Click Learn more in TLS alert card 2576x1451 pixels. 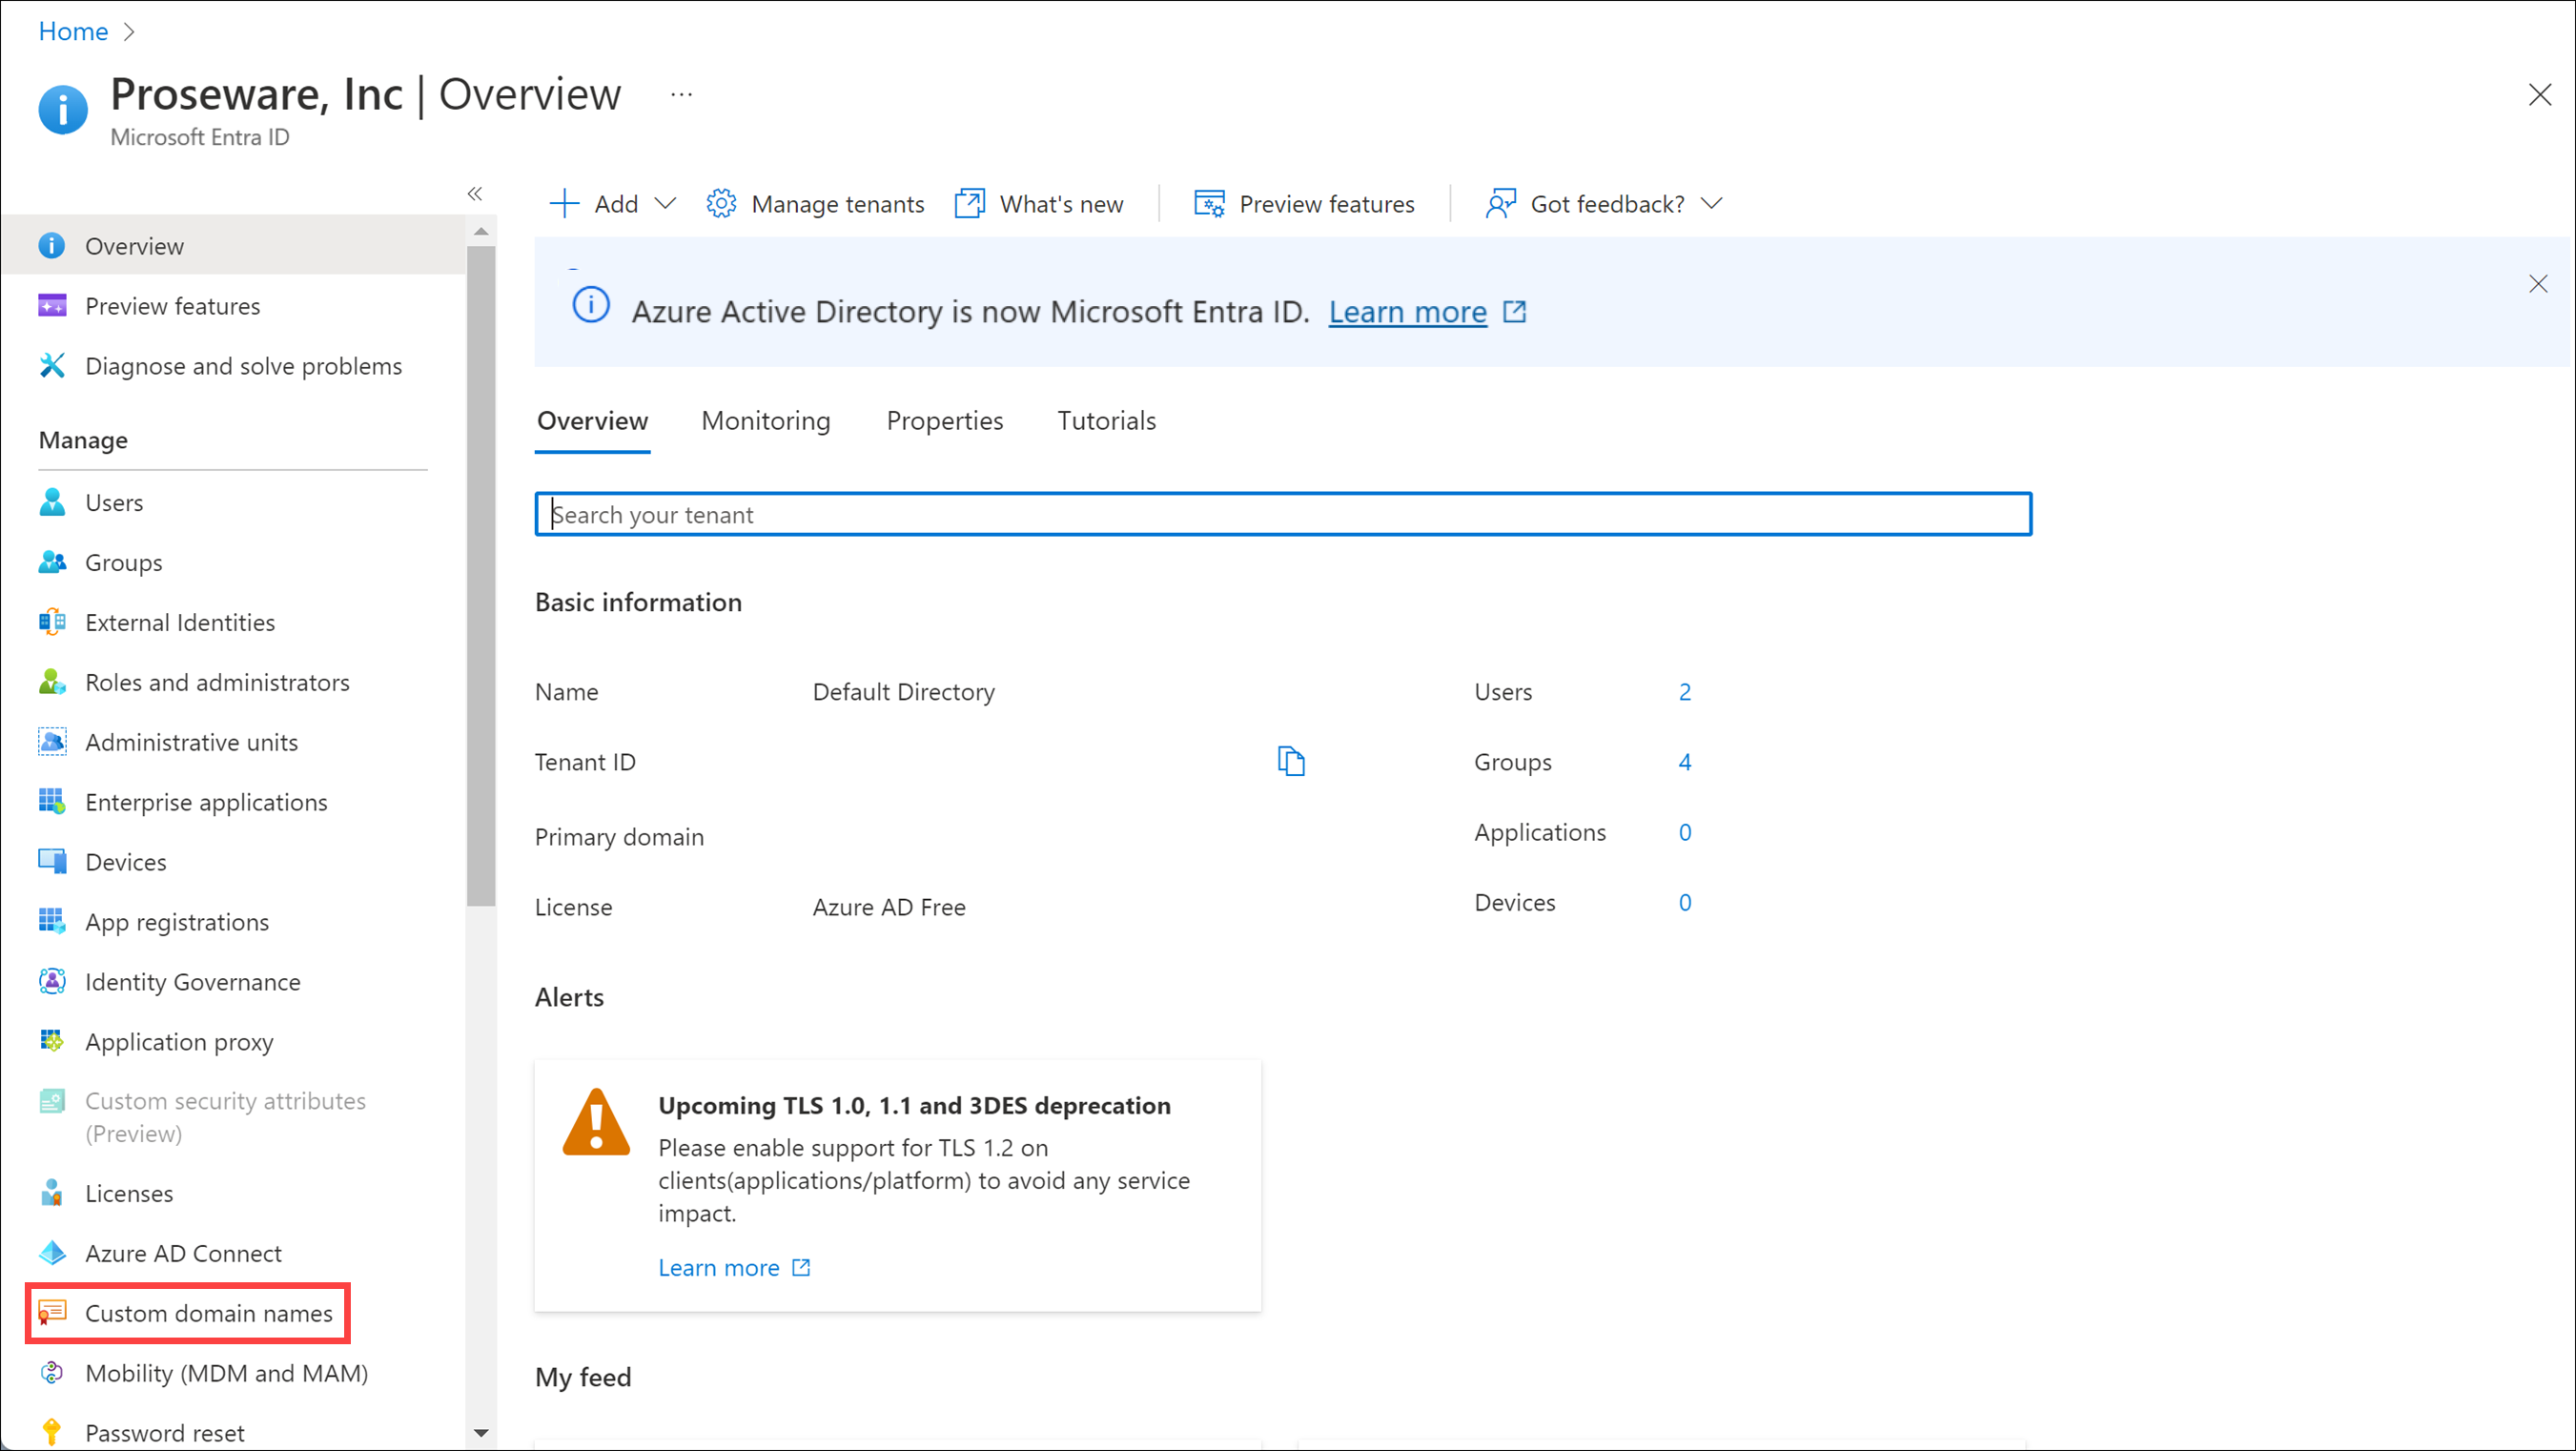[719, 1268]
